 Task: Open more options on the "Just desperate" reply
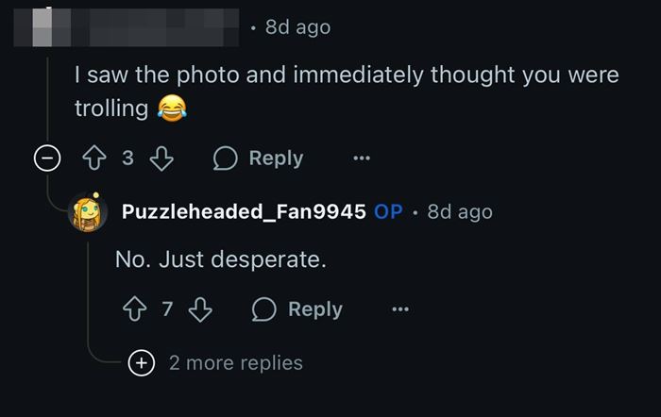[x=400, y=309]
